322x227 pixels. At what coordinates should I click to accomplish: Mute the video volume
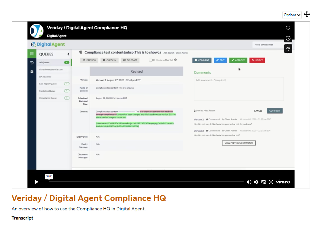click(x=249, y=182)
